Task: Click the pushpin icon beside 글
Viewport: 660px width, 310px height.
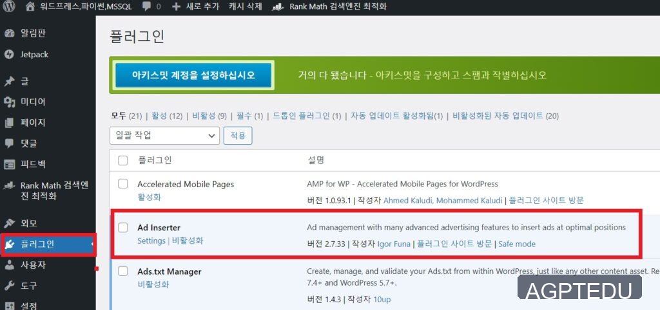Action: tap(9, 81)
